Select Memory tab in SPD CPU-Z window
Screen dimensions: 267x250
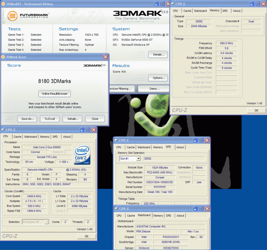tap(158, 147)
